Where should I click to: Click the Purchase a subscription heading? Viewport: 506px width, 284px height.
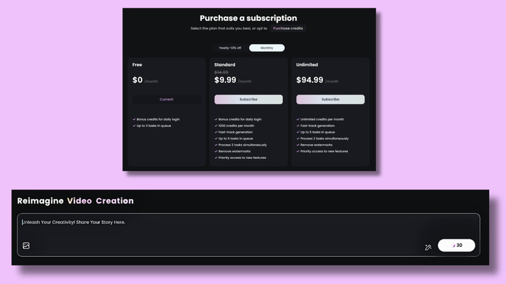coord(248,18)
